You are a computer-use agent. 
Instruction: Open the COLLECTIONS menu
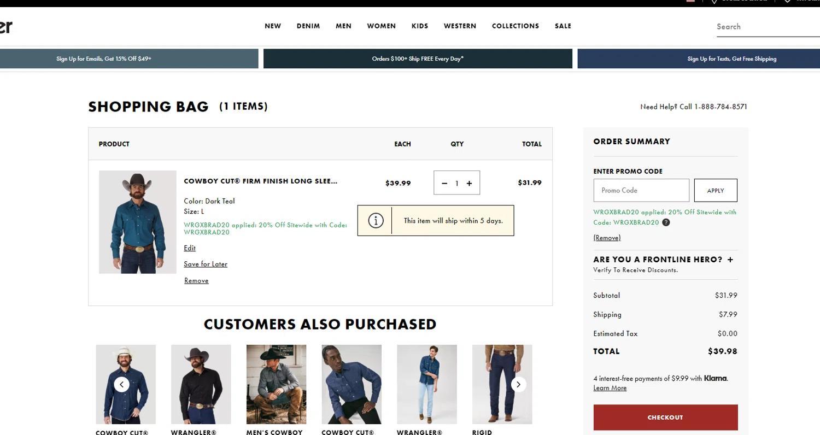pyautogui.click(x=516, y=26)
